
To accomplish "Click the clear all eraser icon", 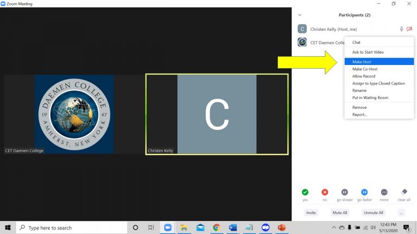I will 404,192.
